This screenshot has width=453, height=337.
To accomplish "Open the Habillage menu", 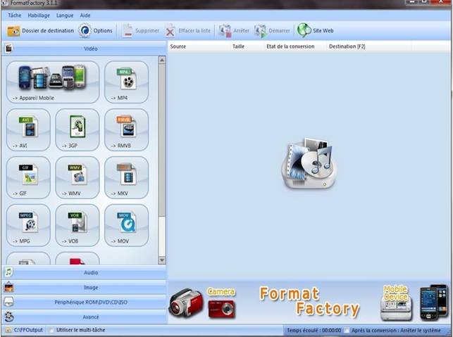I will click(x=39, y=15).
